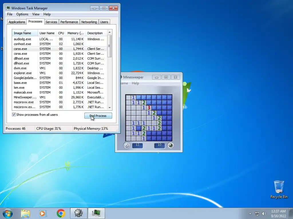293x219 pixels.
Task: Click the End Process button
Action: point(98,116)
